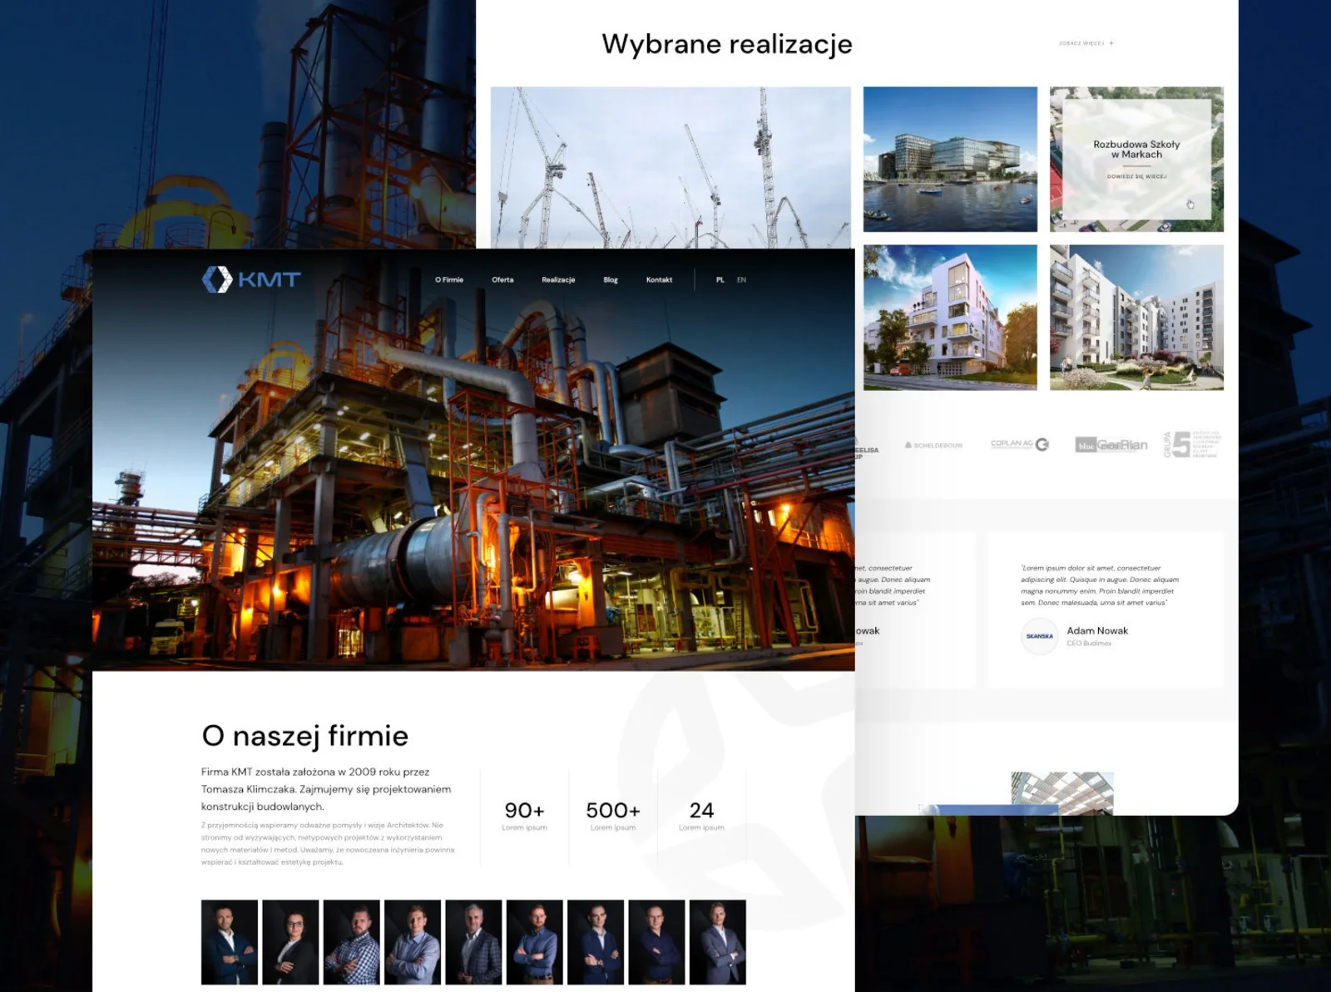Click the KMT logo in the header
The height and width of the screenshot is (992, 1331).
point(251,279)
